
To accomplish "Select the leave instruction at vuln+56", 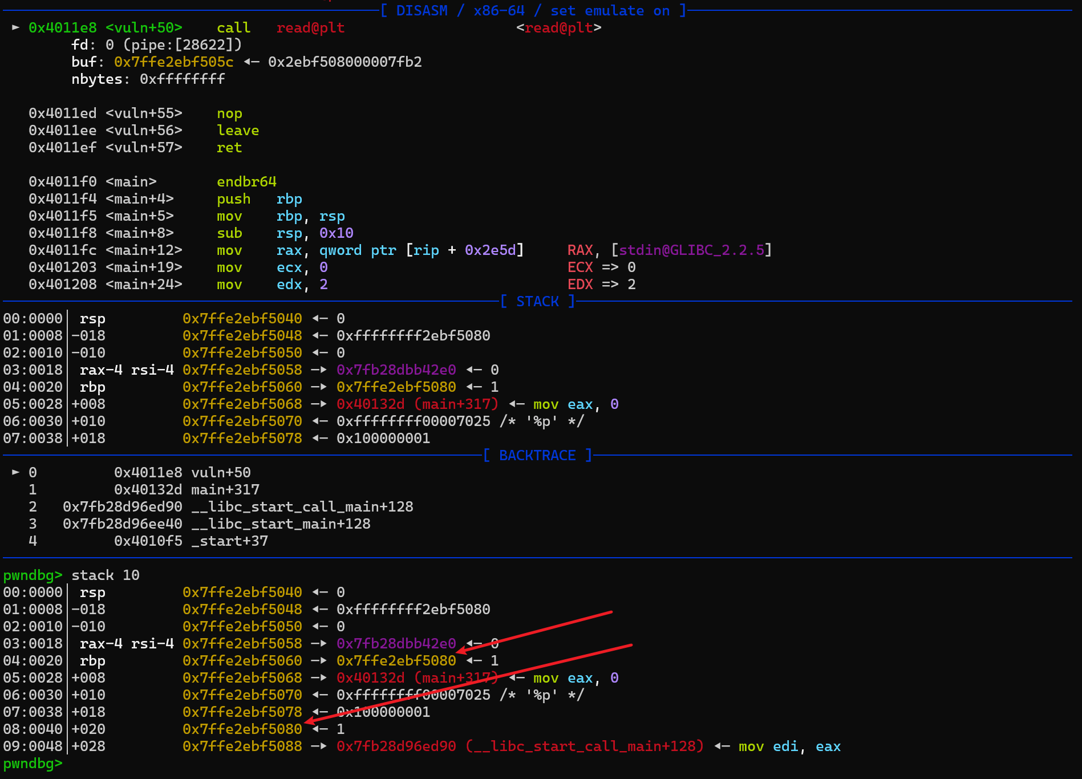I will (x=237, y=131).
